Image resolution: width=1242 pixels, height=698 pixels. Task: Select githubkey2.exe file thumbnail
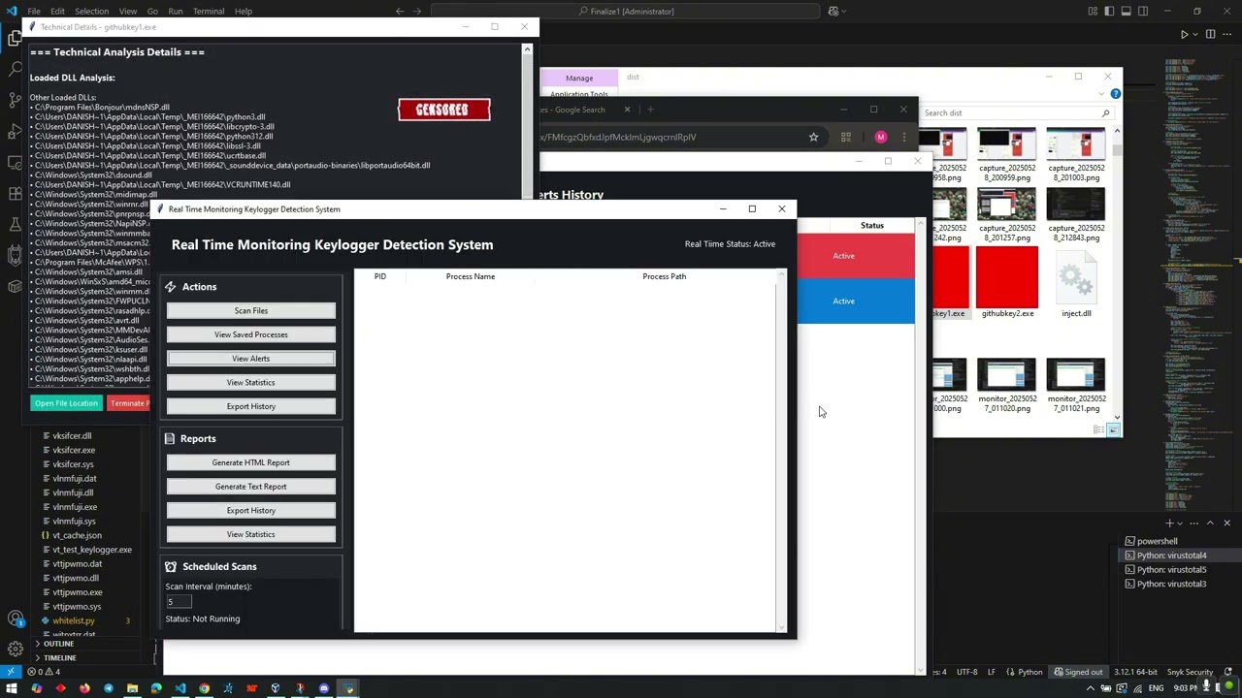click(x=1007, y=283)
